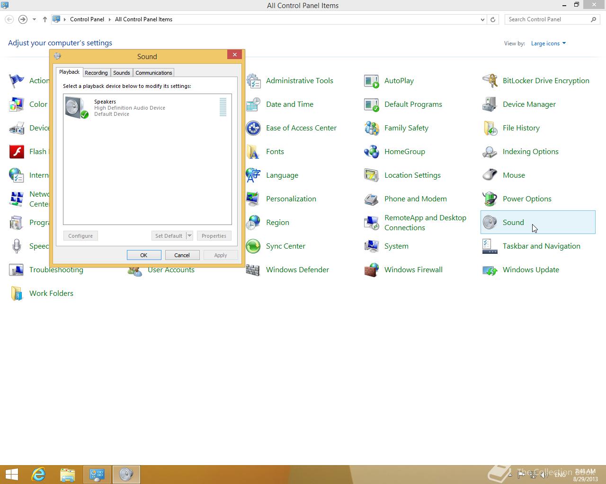This screenshot has width=606, height=484.
Task: Open Windows Firewall icon
Action: pos(372,270)
